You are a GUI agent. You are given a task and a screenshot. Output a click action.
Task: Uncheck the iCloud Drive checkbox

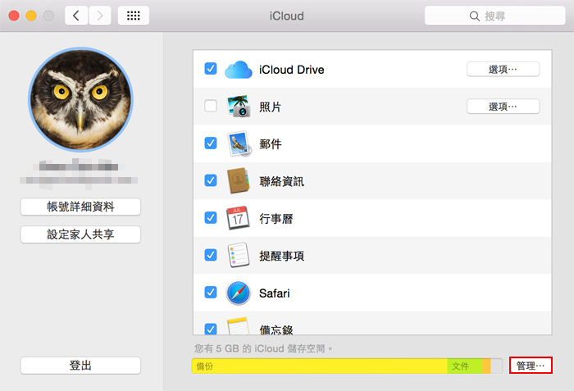click(x=211, y=69)
